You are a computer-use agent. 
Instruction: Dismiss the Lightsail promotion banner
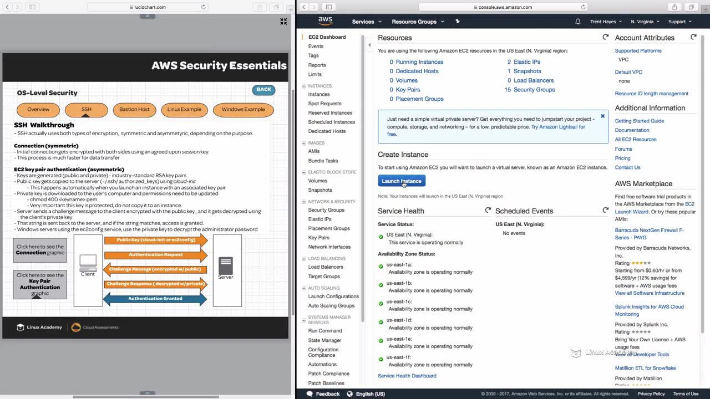[602, 116]
